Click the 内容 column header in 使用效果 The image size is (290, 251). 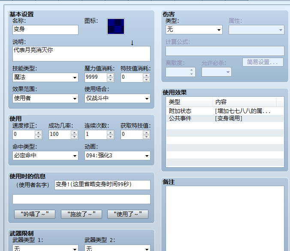point(245,102)
